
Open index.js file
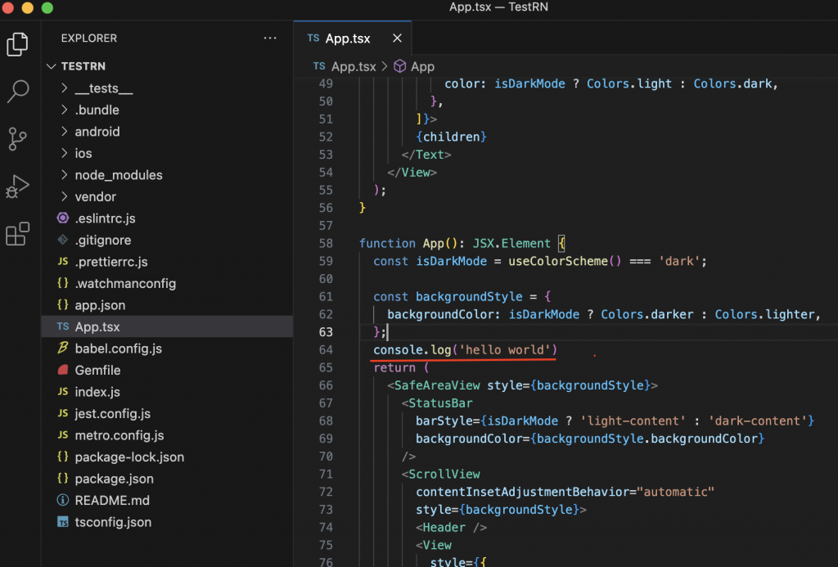[167, 392]
